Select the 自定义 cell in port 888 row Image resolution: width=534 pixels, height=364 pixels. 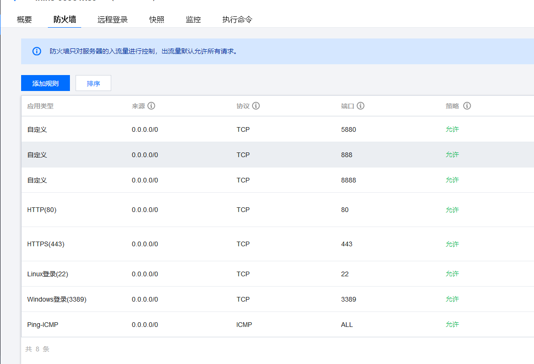[37, 155]
